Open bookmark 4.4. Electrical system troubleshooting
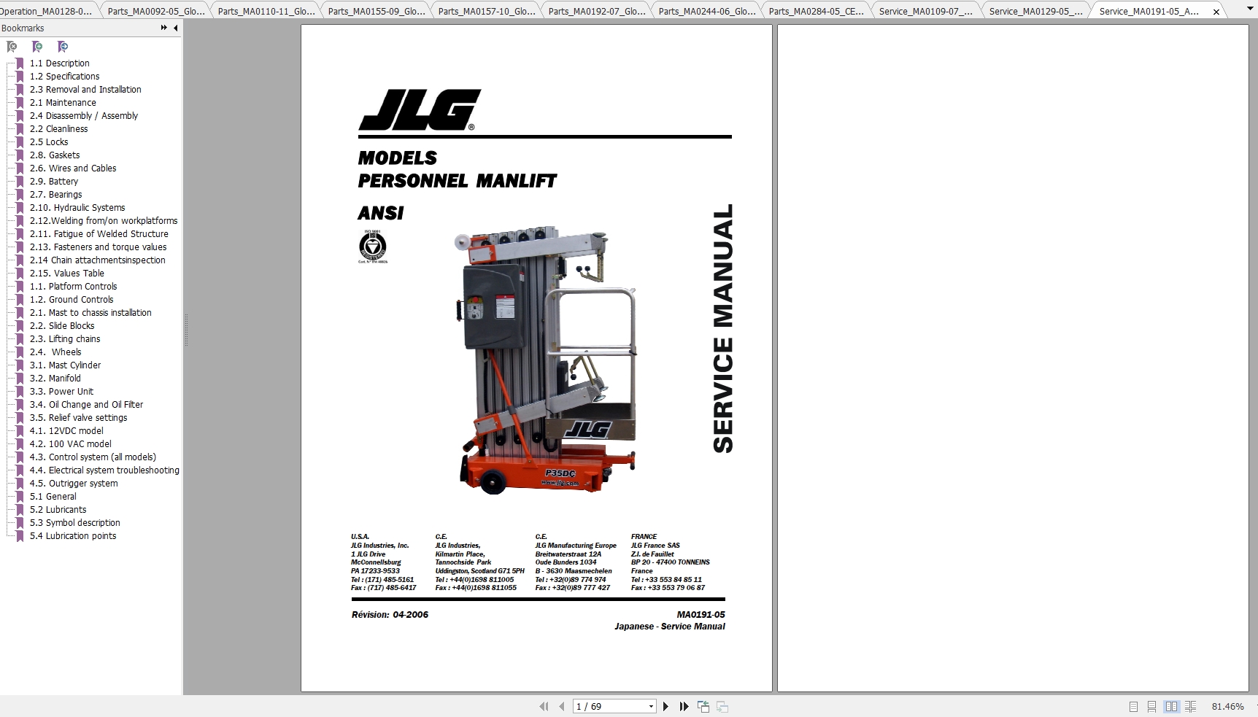1258x717 pixels. point(104,470)
